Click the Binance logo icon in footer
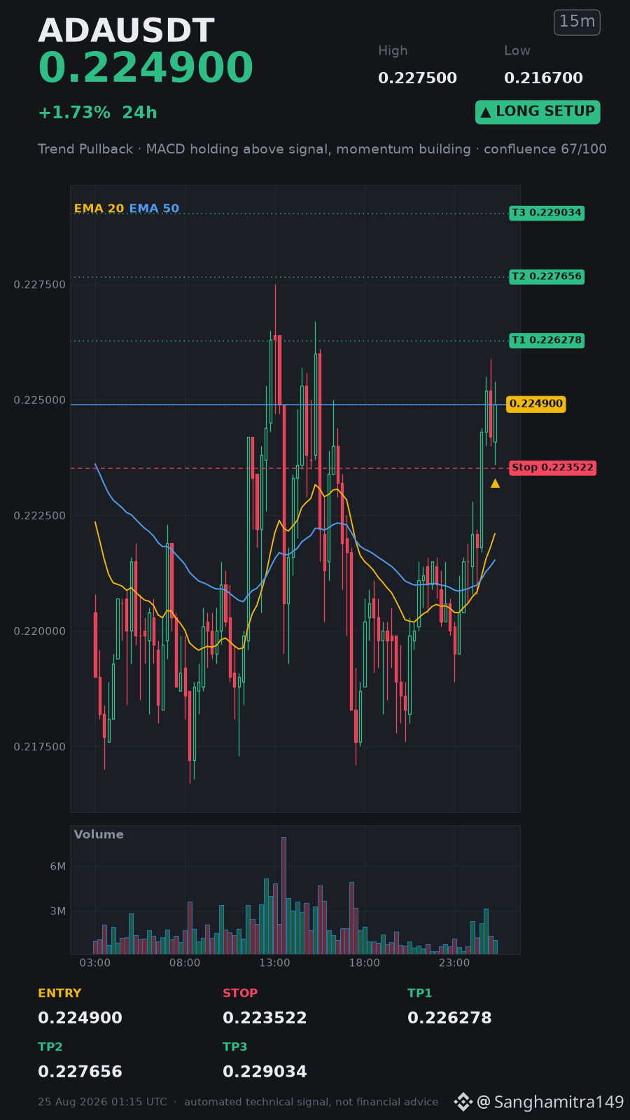Image resolution: width=630 pixels, height=1120 pixels. [463, 1102]
